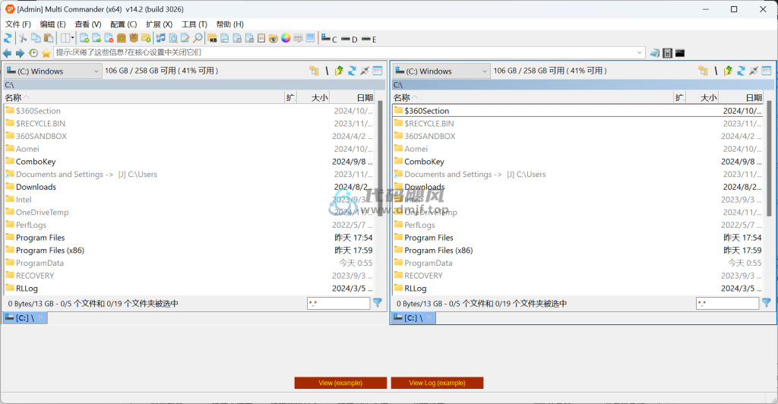This screenshot has width=778, height=404.
Task: Open 帮助 (H) menu
Action: coord(229,24)
